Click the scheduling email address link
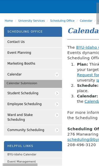The height and width of the screenshot is (166, 99). [83, 140]
